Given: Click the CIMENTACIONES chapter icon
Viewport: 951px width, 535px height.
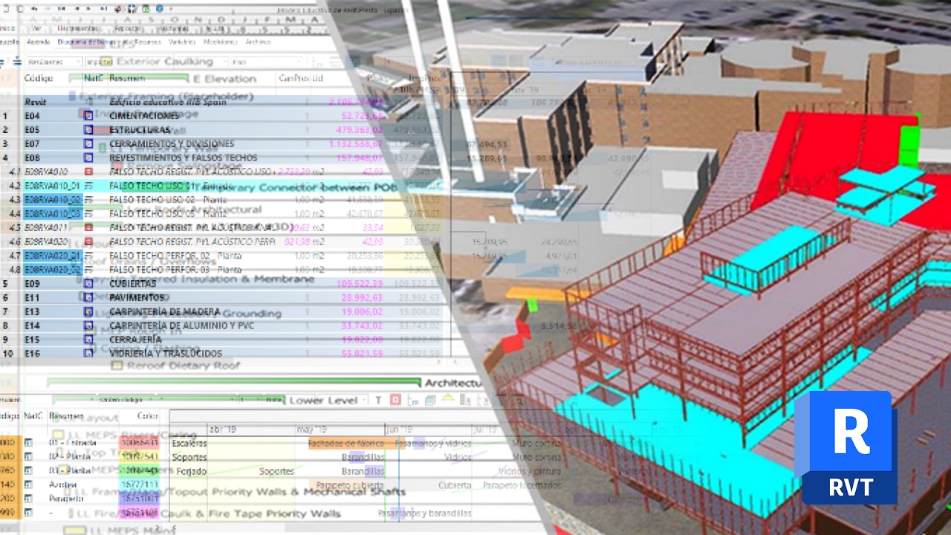Looking at the screenshot, I should [x=88, y=116].
